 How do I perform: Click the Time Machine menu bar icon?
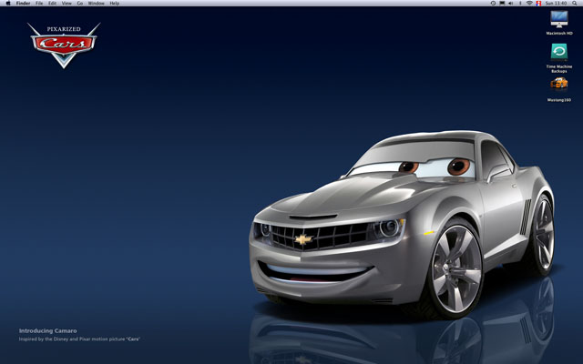tap(493, 3)
